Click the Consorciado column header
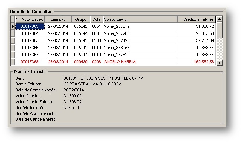Image resolution: width=242 pixels, height=143 pixels. 141,19
